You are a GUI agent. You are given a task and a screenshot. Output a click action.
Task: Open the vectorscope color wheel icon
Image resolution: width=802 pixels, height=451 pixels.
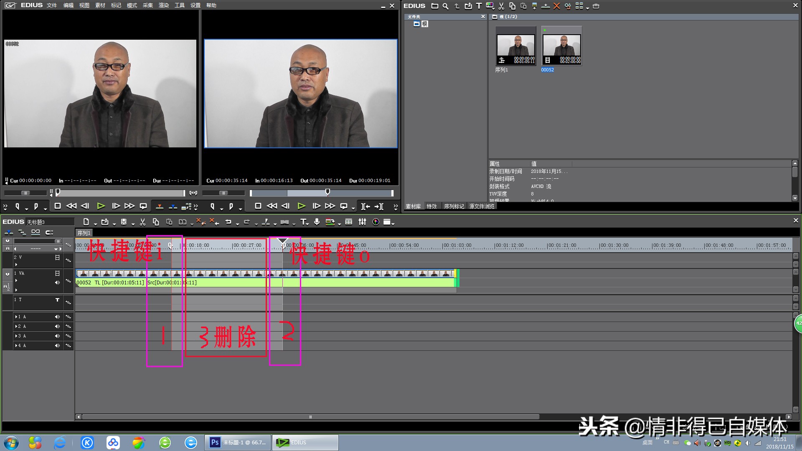(x=376, y=222)
